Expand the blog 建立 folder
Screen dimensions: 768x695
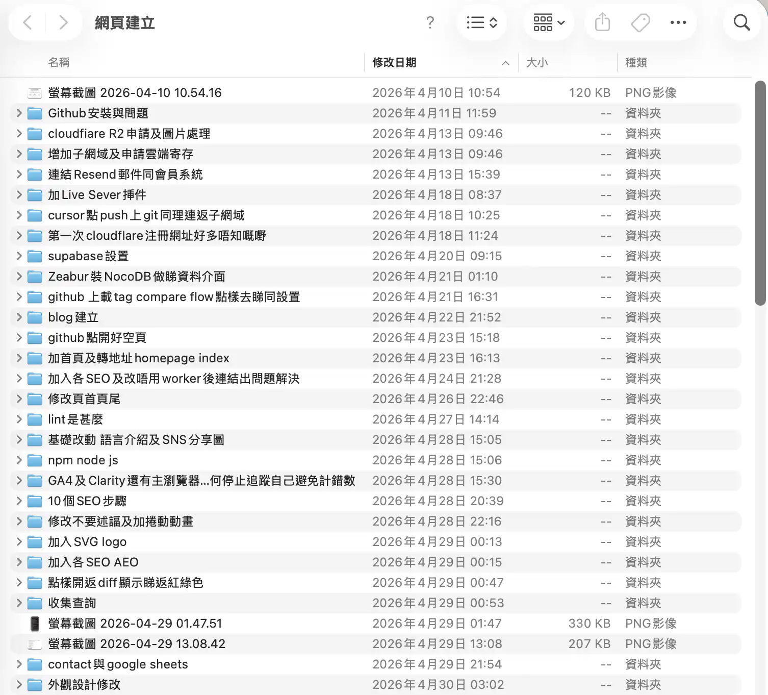tap(19, 317)
